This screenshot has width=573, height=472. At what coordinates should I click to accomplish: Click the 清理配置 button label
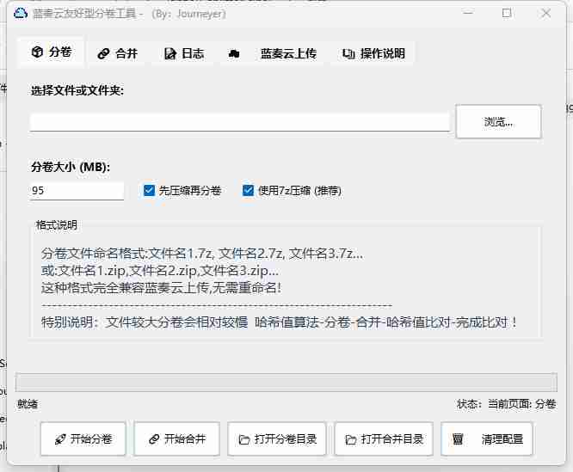point(502,439)
